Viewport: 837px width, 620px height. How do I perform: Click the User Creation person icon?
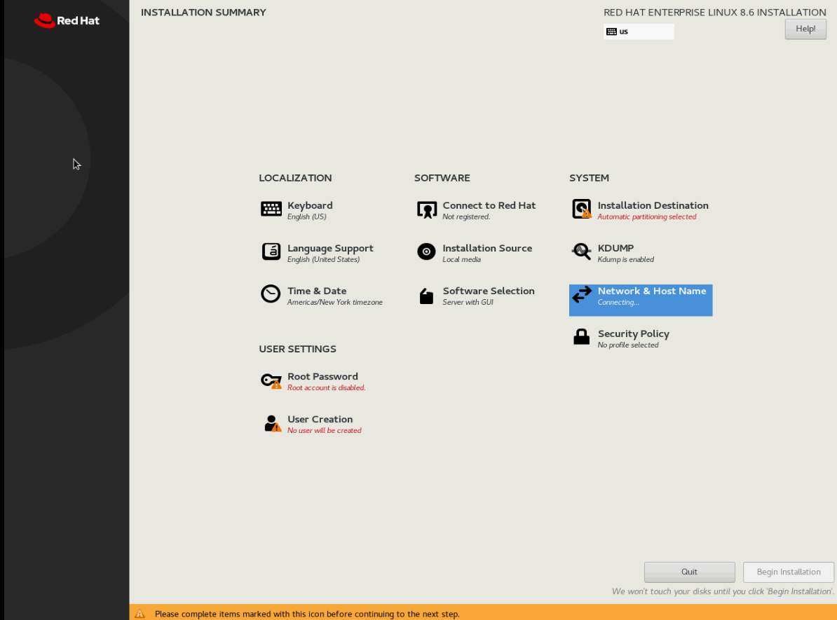pos(272,423)
